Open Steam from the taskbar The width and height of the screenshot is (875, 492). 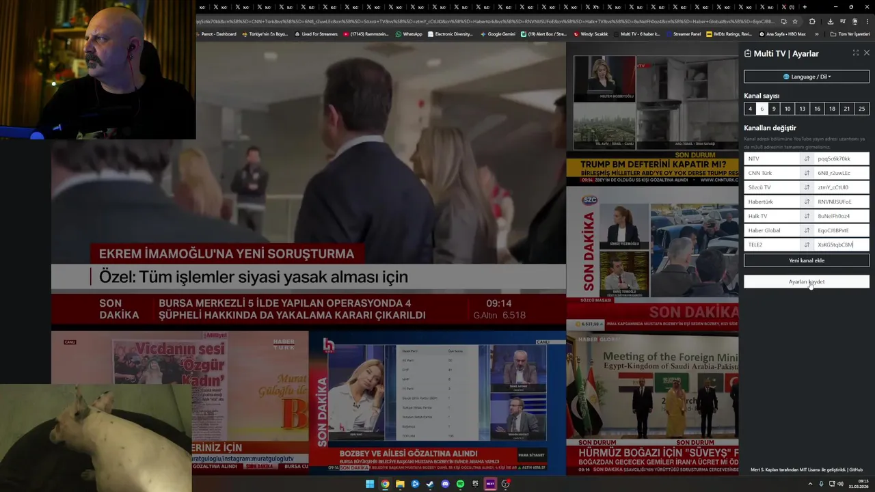(x=430, y=484)
